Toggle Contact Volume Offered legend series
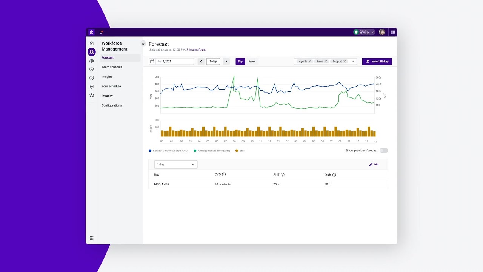Viewport: 483px width, 272px height. click(168, 151)
